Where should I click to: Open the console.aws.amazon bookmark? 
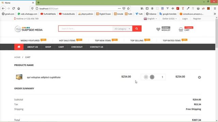[x=191, y=14]
